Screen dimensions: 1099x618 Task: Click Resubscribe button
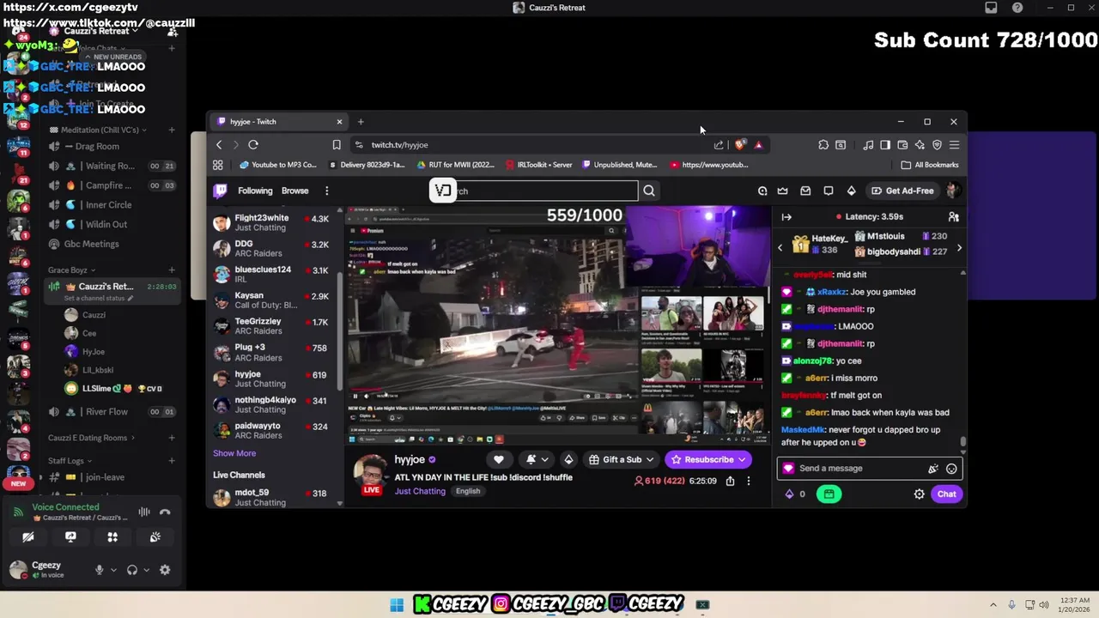[x=708, y=459]
